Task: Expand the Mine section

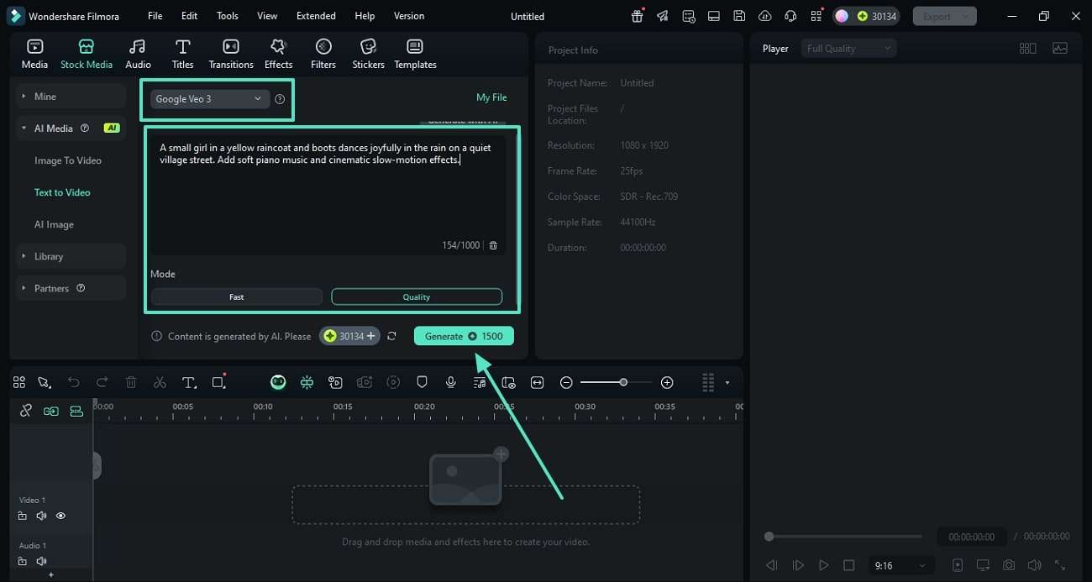Action: [71, 97]
